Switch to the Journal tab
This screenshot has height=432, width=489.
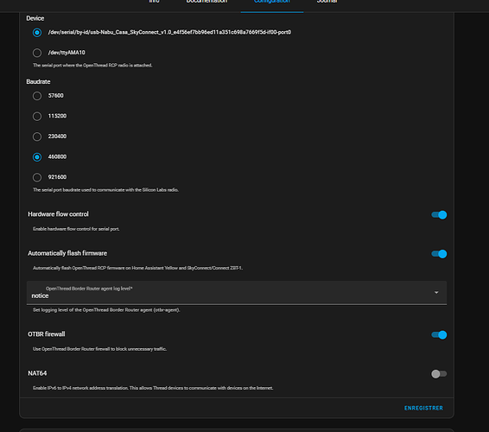point(327,2)
